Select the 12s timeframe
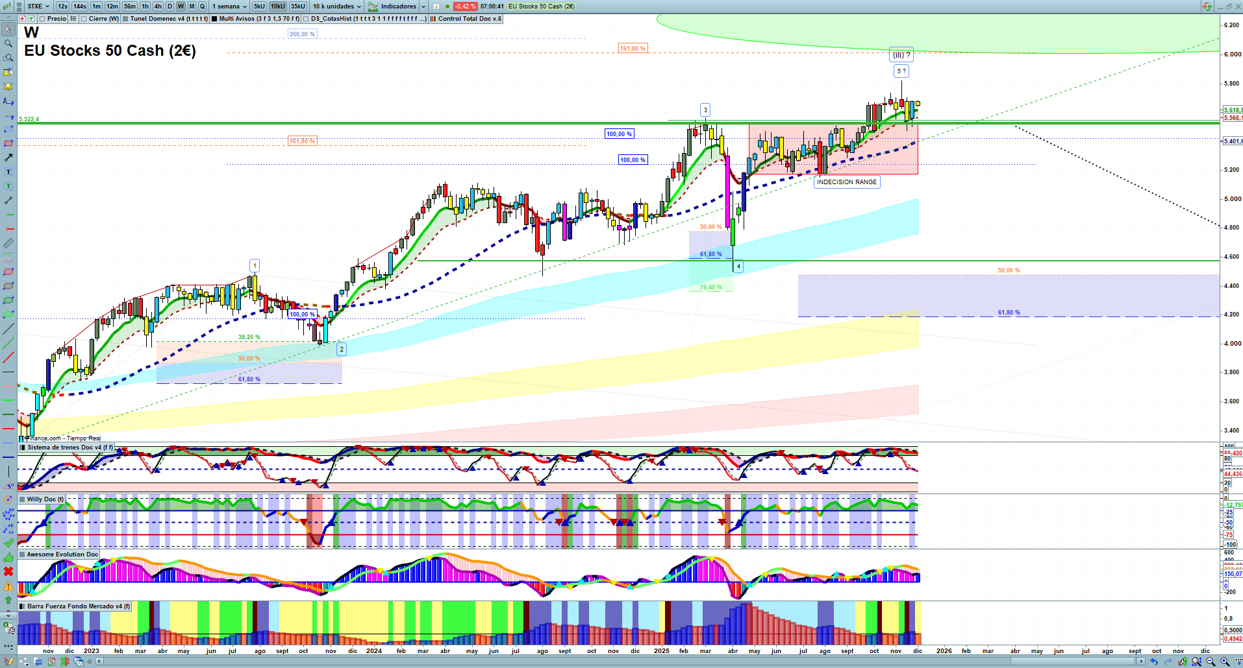Screen dimensions: 1243x668 click(x=62, y=6)
